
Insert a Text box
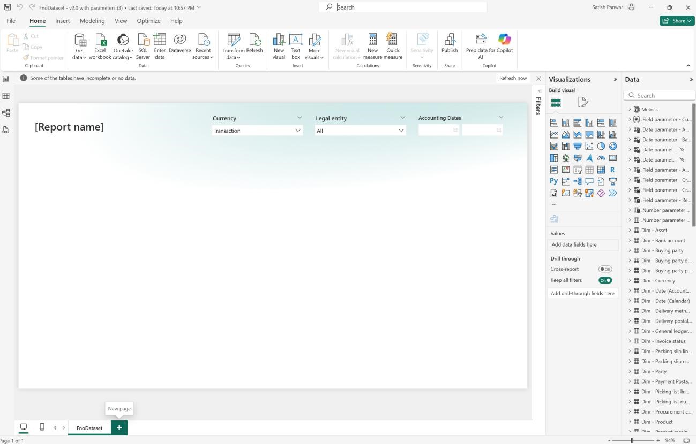click(x=296, y=46)
